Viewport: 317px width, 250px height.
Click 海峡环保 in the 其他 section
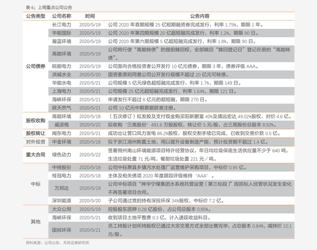pos(62,217)
